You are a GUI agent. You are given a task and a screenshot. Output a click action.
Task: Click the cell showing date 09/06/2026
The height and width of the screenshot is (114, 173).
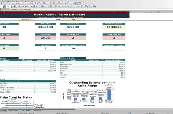click(27, 19)
